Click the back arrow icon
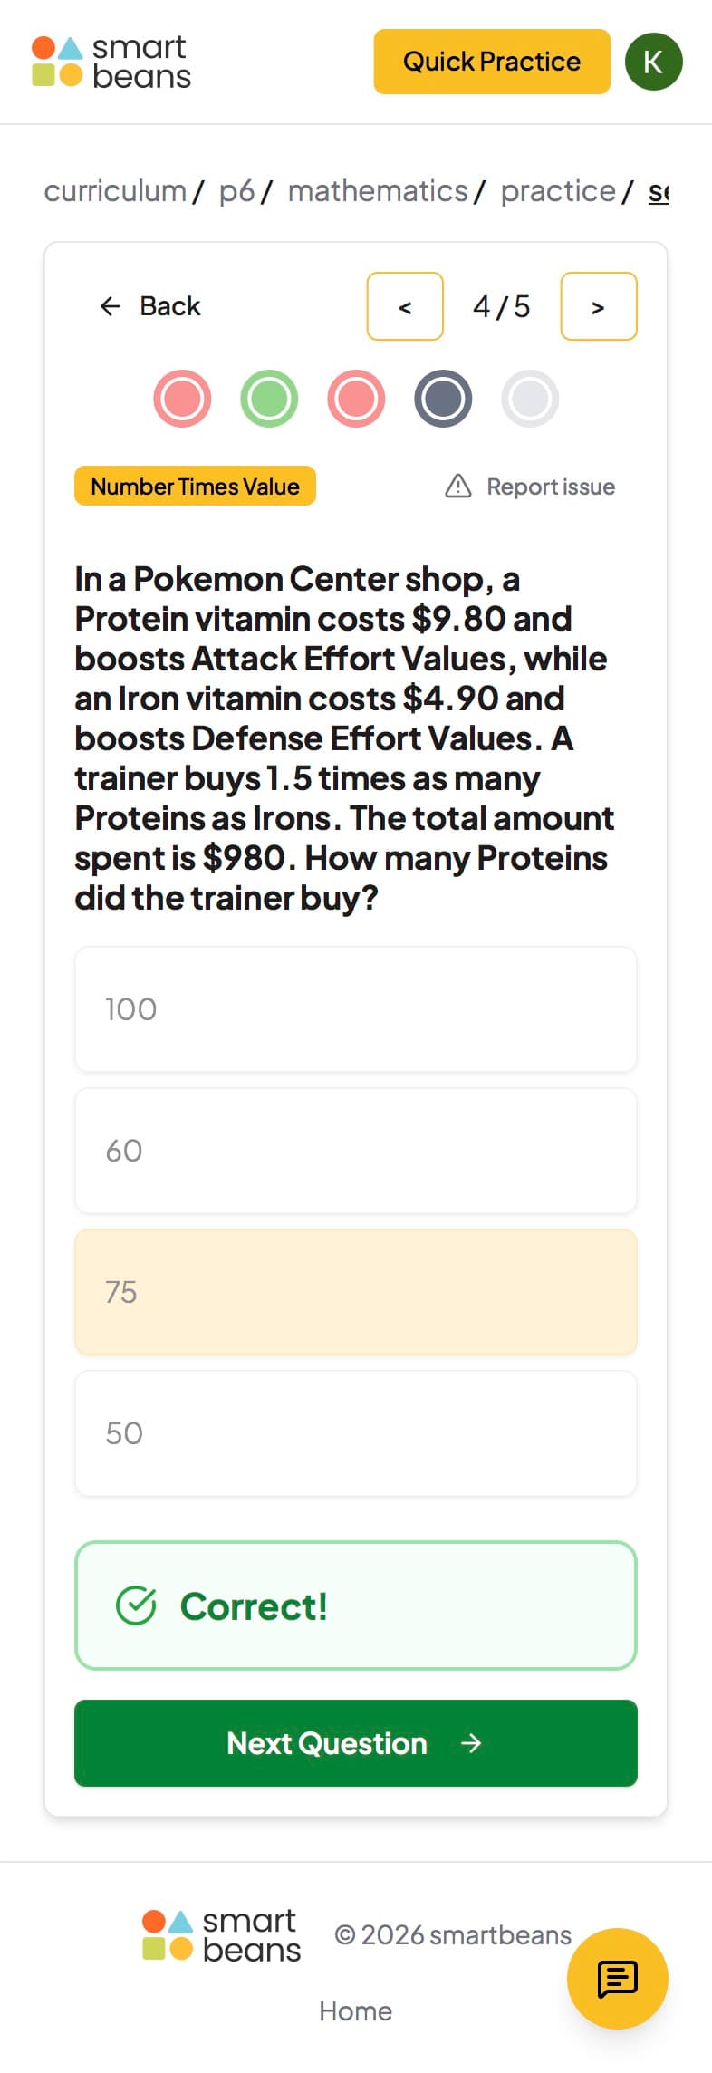 pos(110,306)
